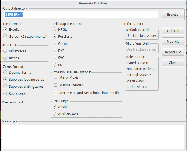Enable Merge PTH and NPTH holes option
Screen dimensions: 187x151
55,93
